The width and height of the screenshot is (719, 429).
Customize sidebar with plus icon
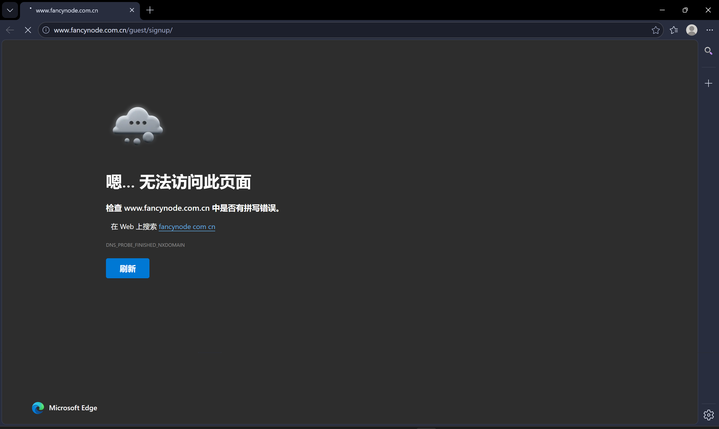pos(708,83)
